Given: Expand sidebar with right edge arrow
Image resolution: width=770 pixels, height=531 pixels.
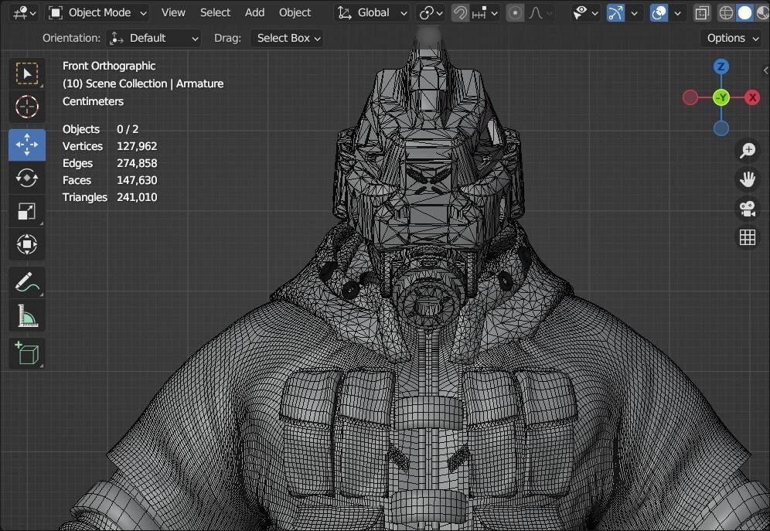Looking at the screenshot, I should 765,70.
